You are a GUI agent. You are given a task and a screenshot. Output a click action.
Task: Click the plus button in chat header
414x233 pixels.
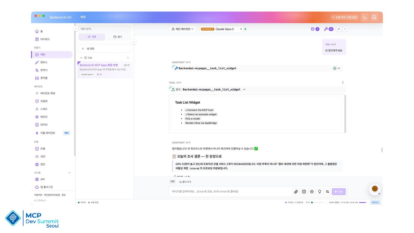point(345,29)
